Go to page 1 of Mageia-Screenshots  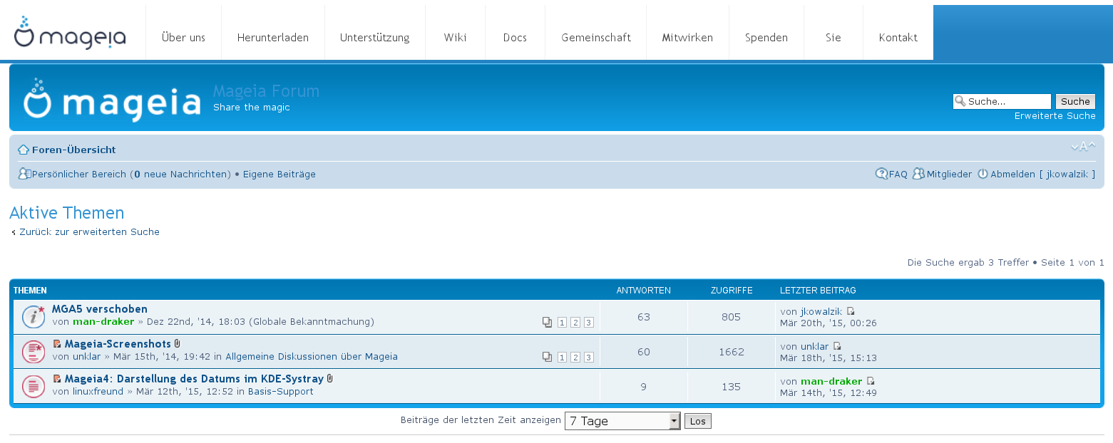562,358
